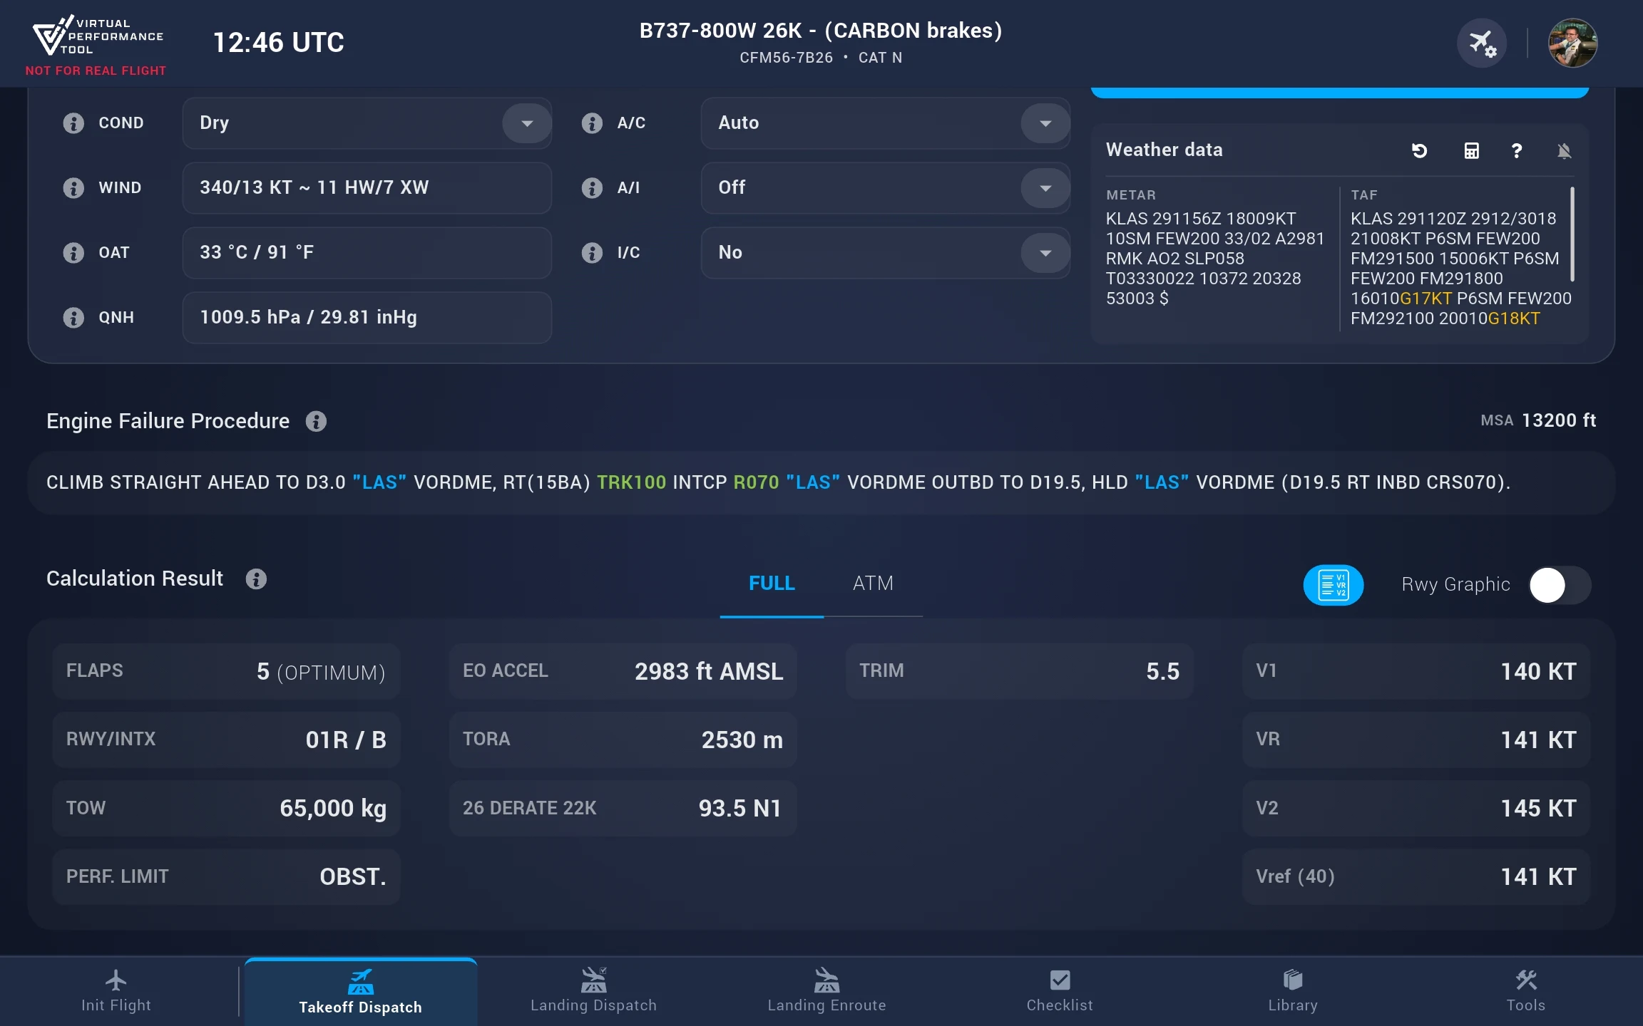
Task: Click METAR text block
Action: click(1215, 259)
